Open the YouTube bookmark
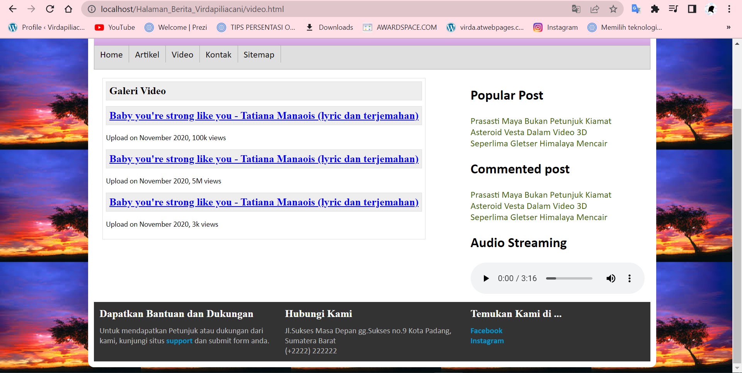Viewport: 742px width, 373px height. coord(115,27)
